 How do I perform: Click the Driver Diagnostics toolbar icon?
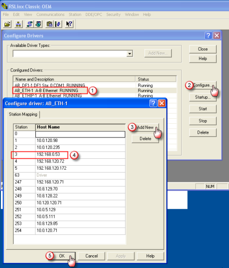pyautogui.click(x=39, y=24)
